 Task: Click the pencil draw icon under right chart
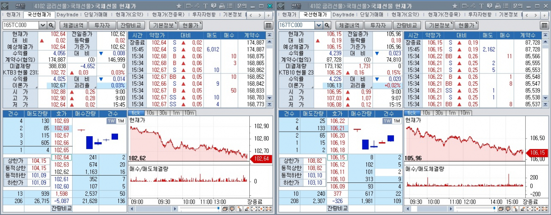click(x=523, y=209)
